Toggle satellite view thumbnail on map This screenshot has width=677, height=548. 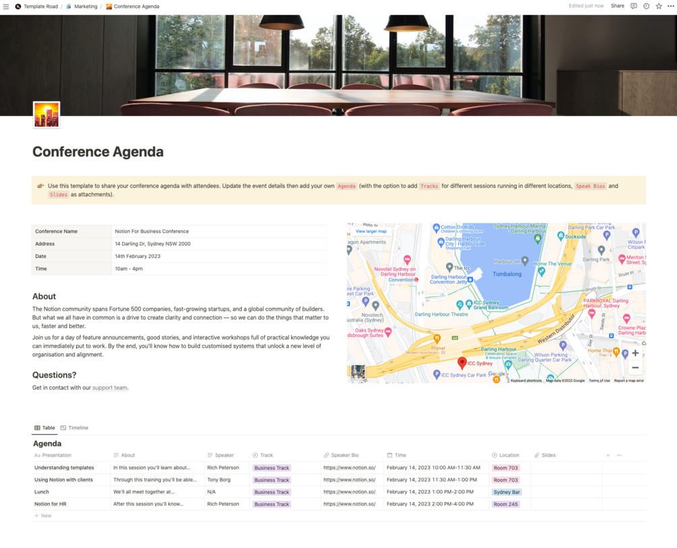tap(358, 371)
